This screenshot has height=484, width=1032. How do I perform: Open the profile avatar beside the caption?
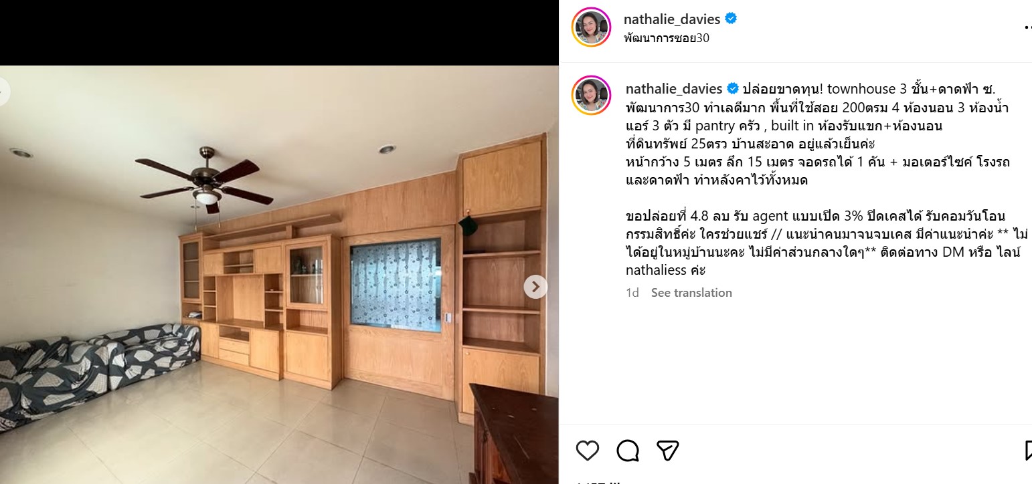tap(591, 96)
